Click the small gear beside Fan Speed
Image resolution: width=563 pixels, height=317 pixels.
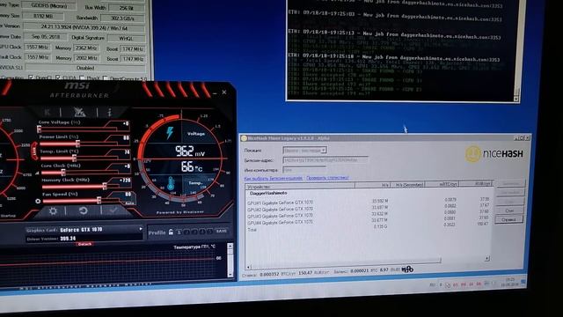[x=38, y=202]
